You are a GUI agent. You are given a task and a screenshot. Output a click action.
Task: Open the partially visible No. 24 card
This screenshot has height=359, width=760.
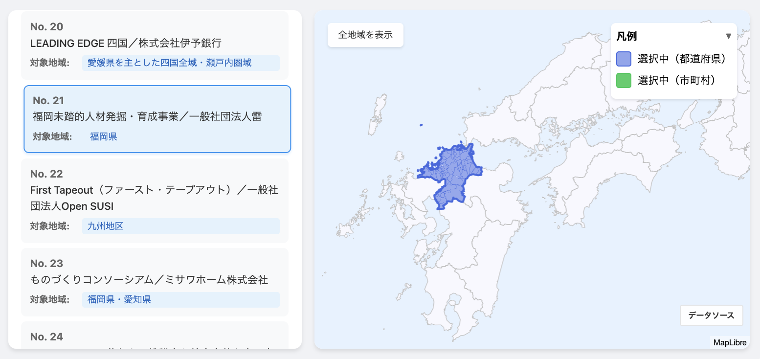155,335
